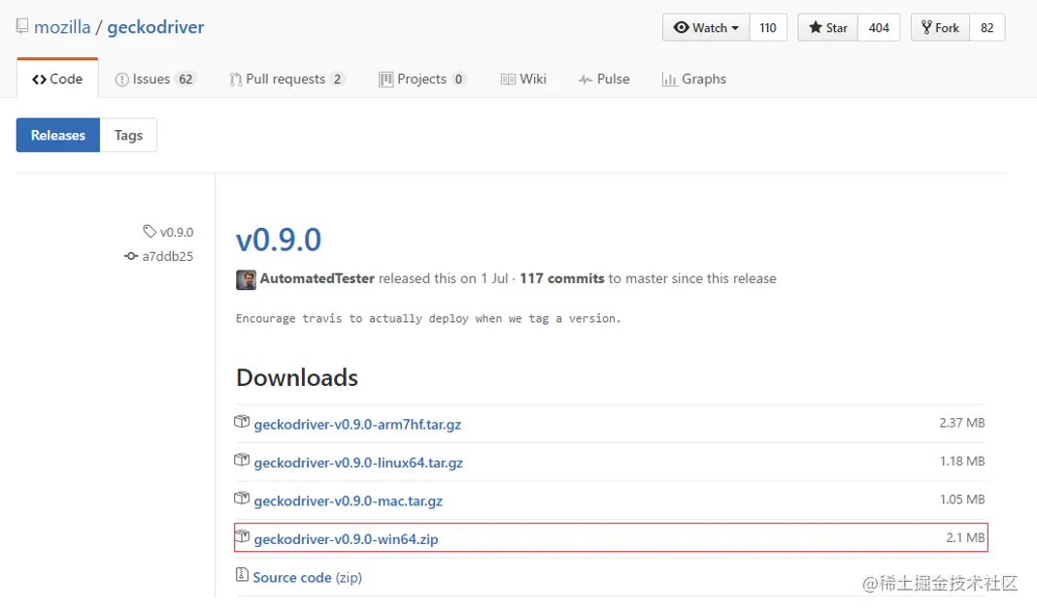Click zip file icon beside Source code
The height and width of the screenshot is (612, 1037).
tap(242, 574)
